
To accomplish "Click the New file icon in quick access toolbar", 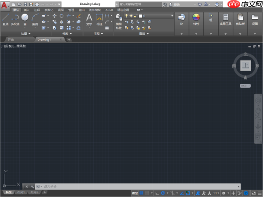I will [x=14, y=4].
